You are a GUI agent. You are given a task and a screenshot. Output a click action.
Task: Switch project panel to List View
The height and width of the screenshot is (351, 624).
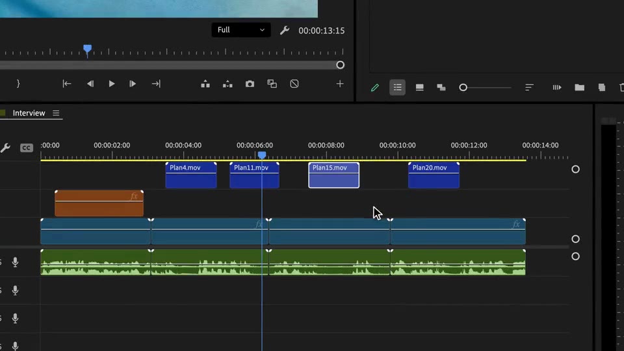(x=398, y=88)
